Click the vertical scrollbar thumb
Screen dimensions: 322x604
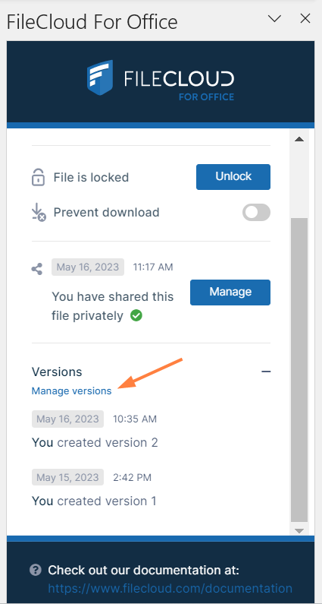[x=299, y=370]
